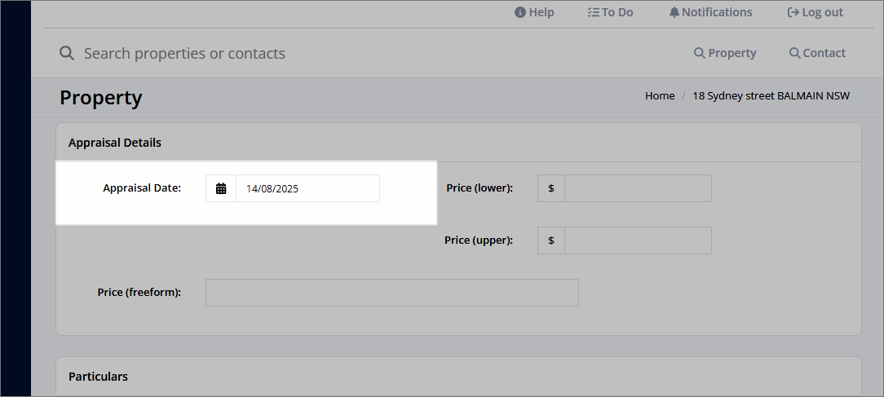The image size is (884, 397).
Task: Focus the Price (lower) input field
Action: tap(639, 188)
